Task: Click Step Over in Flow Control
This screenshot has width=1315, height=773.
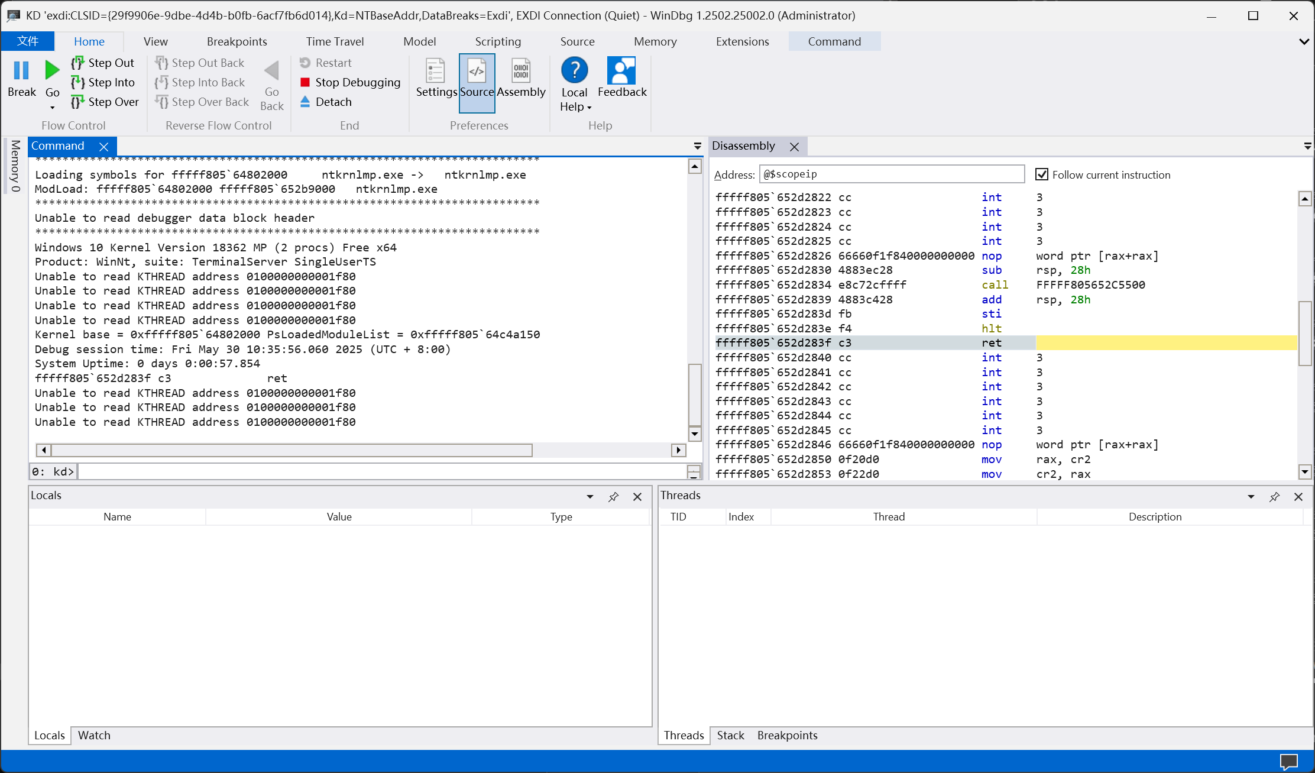Action: tap(105, 102)
